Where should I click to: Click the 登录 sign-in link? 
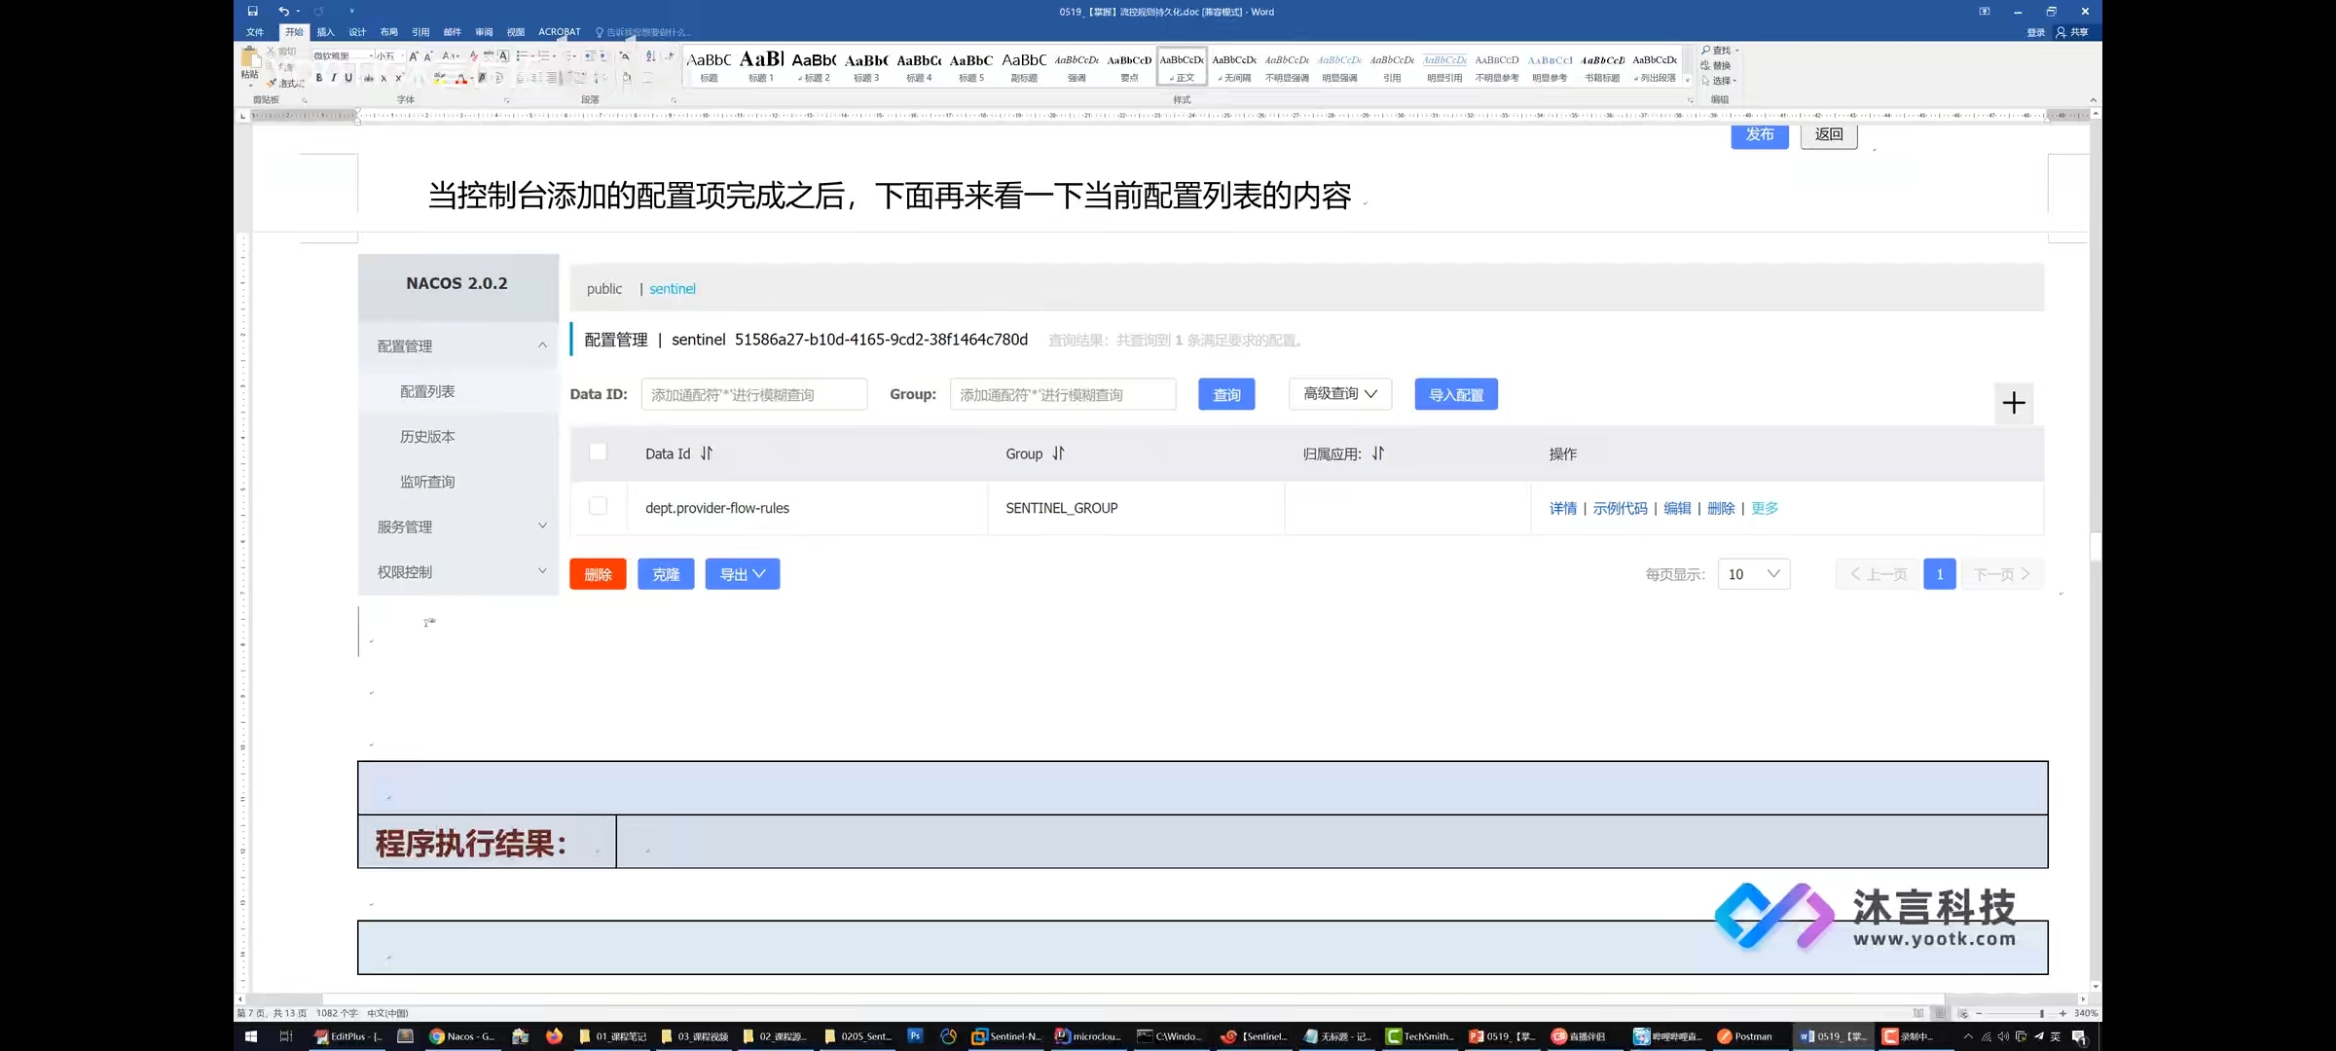tap(2035, 32)
